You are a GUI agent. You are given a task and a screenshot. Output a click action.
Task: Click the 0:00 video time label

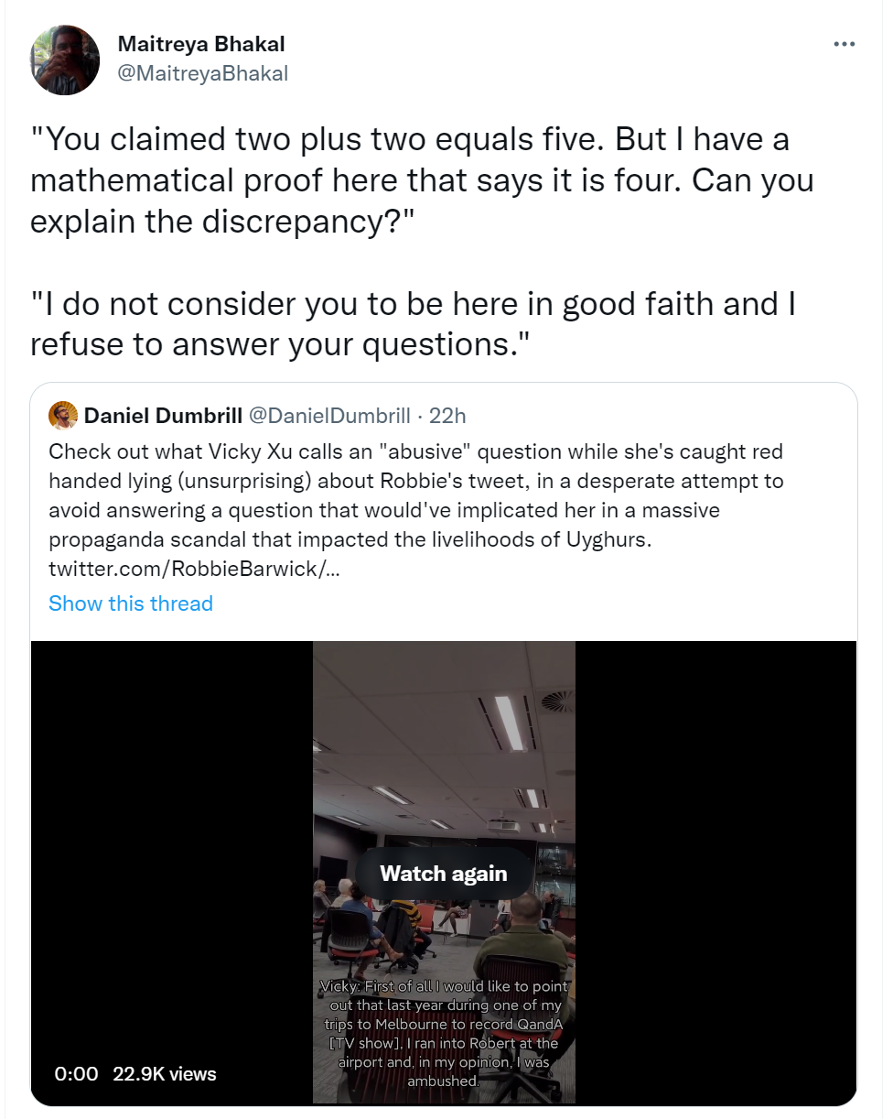tap(76, 1073)
